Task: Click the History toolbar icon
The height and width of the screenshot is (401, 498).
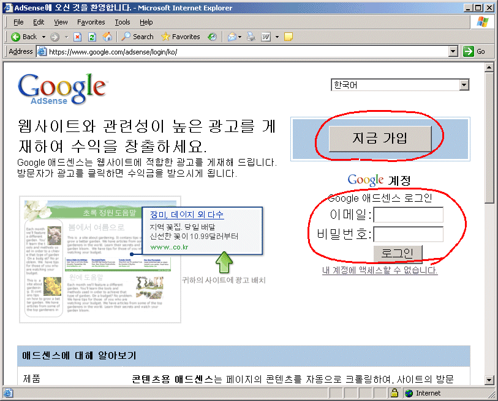Action: [212, 37]
